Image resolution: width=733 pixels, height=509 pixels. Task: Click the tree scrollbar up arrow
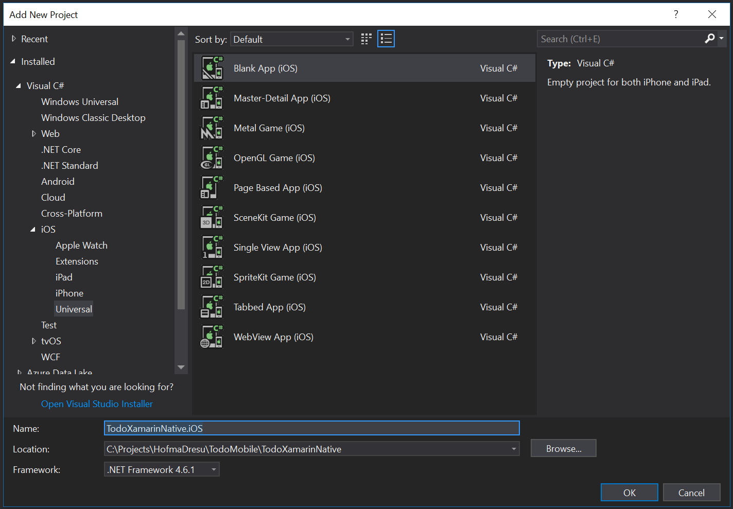point(181,34)
